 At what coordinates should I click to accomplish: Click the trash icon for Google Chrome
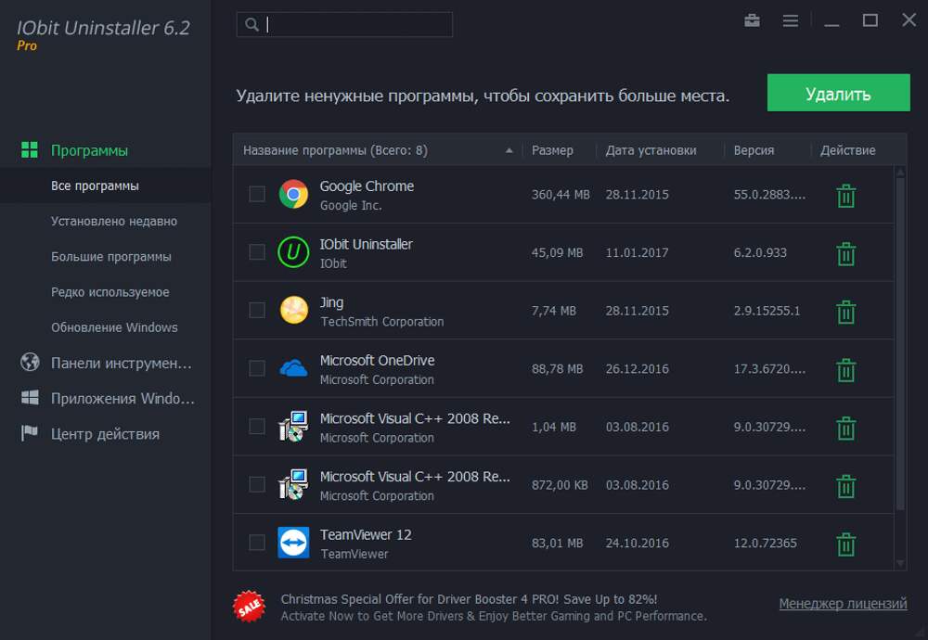pyautogui.click(x=845, y=196)
